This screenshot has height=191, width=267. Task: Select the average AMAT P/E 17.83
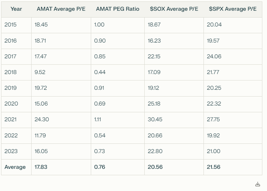41,167
